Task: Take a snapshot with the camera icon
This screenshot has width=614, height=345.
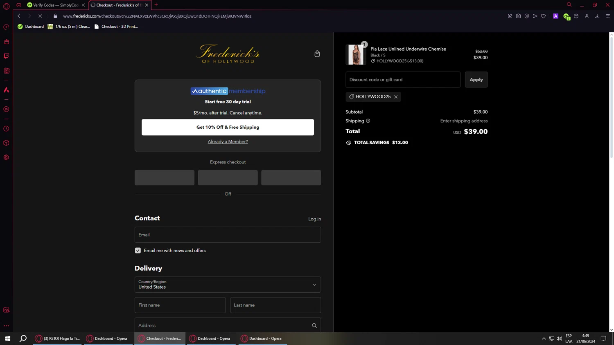Action: 518,16
